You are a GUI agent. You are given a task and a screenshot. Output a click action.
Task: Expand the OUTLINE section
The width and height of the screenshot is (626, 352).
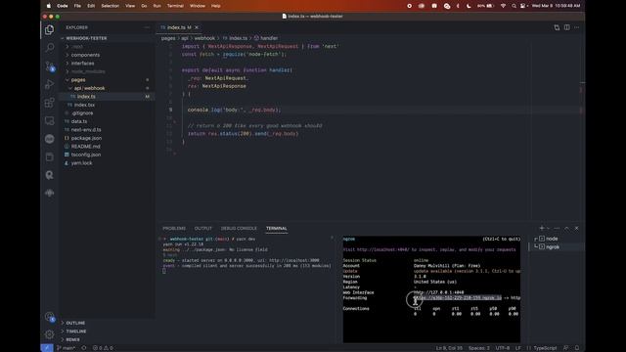[x=75, y=323]
